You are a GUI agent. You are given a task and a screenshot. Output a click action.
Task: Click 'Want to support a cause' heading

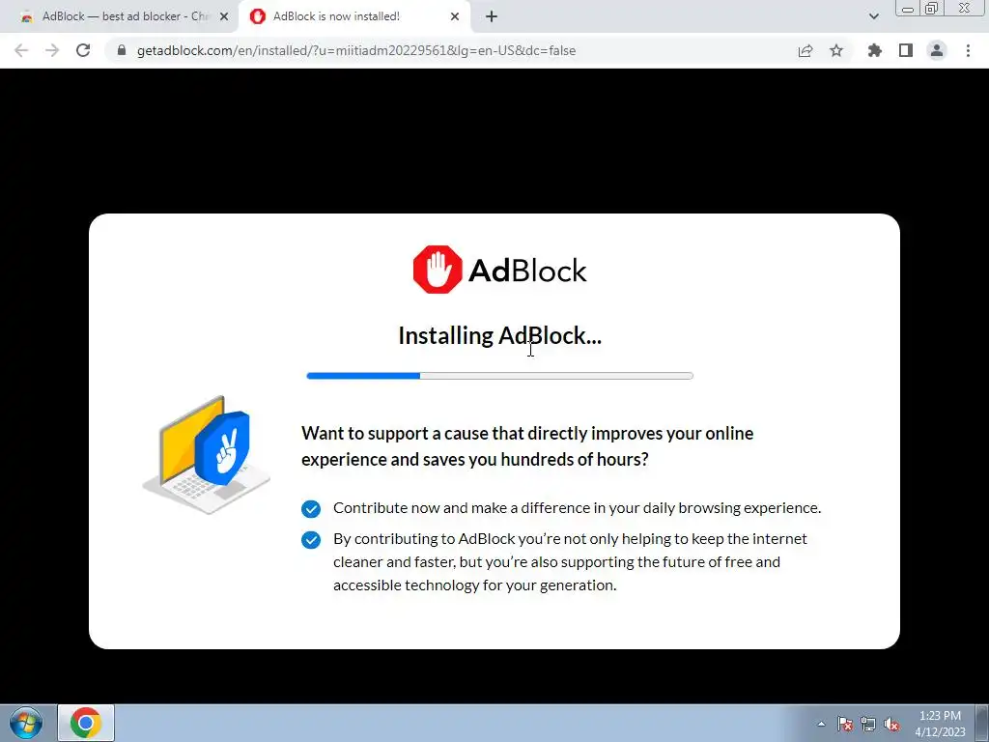527,446
